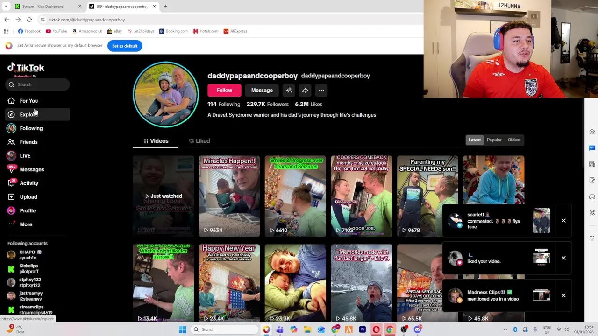Click the Windows taskbar search box
Viewport: 598px width, 336px height.
225,329
